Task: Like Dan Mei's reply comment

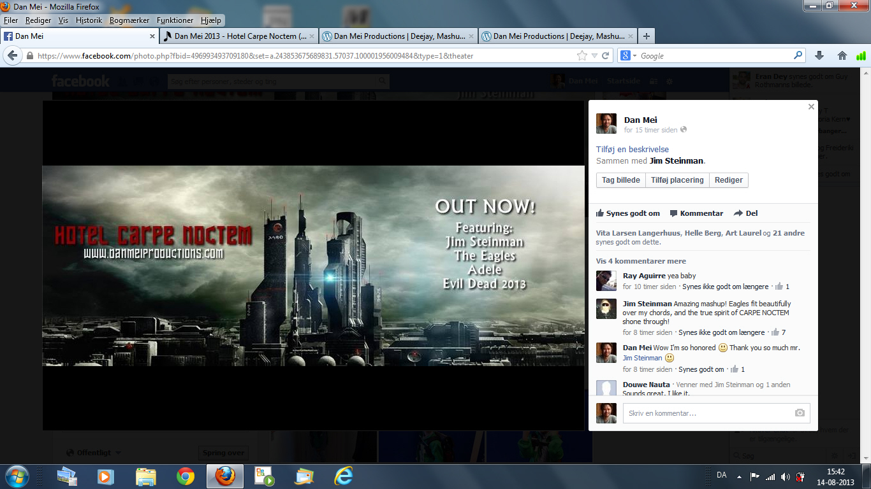Action: 701,369
